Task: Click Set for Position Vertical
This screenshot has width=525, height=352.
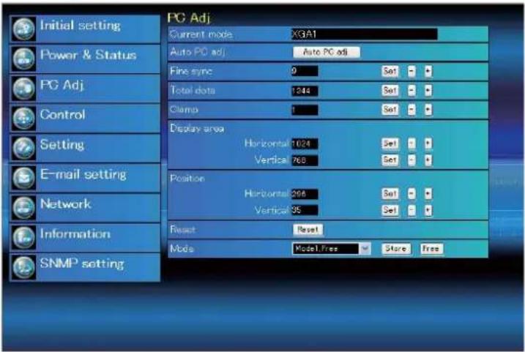Action: click(390, 210)
